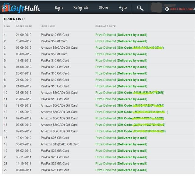Expand the Help dropdown arrow

pos(122,11)
